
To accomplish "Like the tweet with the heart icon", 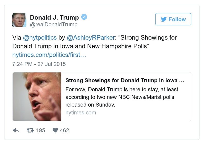I will pos(55,131).
